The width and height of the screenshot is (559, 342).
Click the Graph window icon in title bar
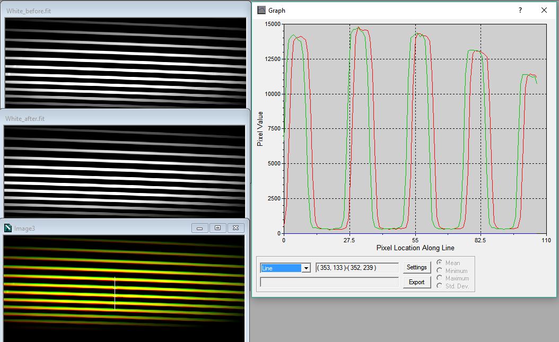pyautogui.click(x=261, y=10)
